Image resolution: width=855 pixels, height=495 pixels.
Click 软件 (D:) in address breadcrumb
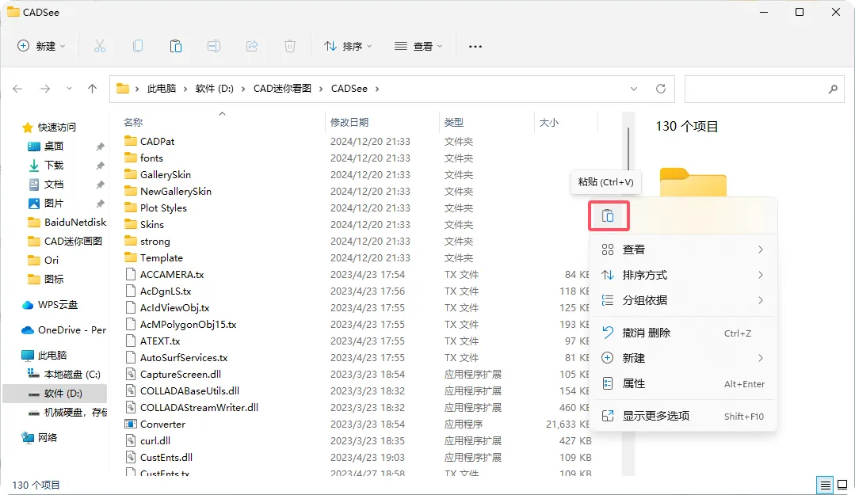click(214, 89)
